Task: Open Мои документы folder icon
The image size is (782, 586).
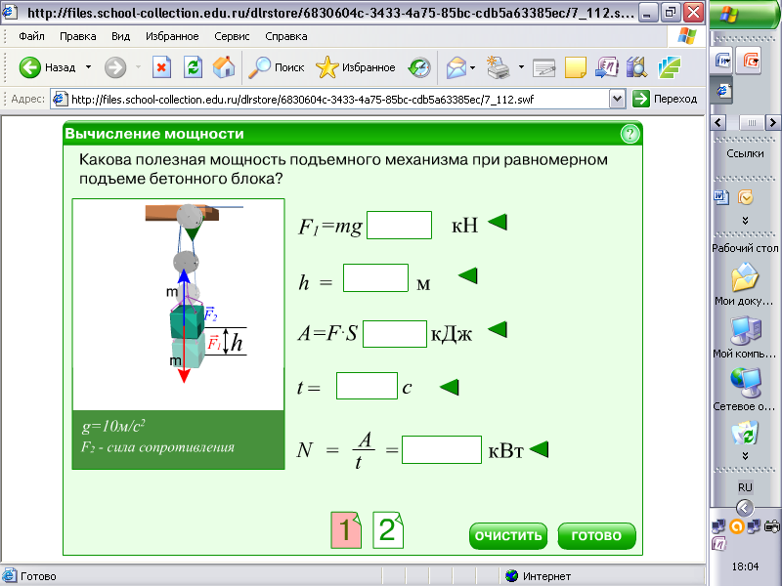Action: (745, 277)
